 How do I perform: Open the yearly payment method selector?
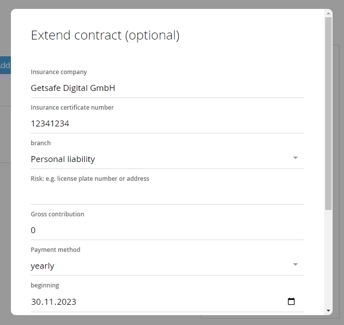[167, 266]
